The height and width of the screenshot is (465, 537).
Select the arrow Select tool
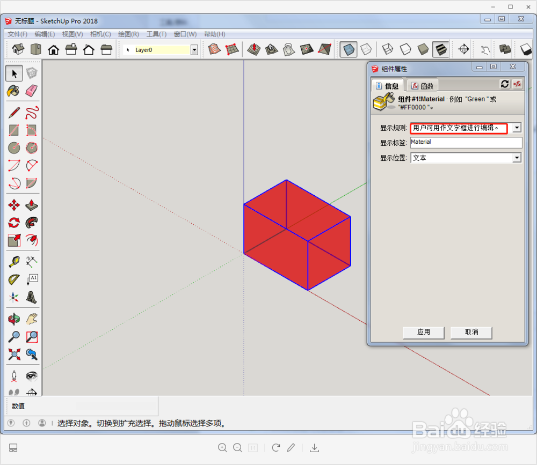(x=14, y=73)
